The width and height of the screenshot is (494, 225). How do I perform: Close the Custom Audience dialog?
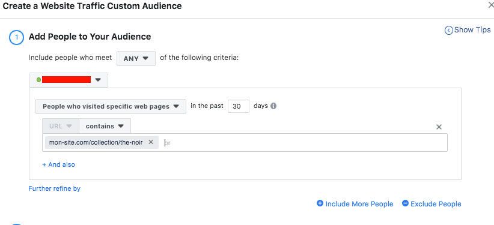pos(490,5)
